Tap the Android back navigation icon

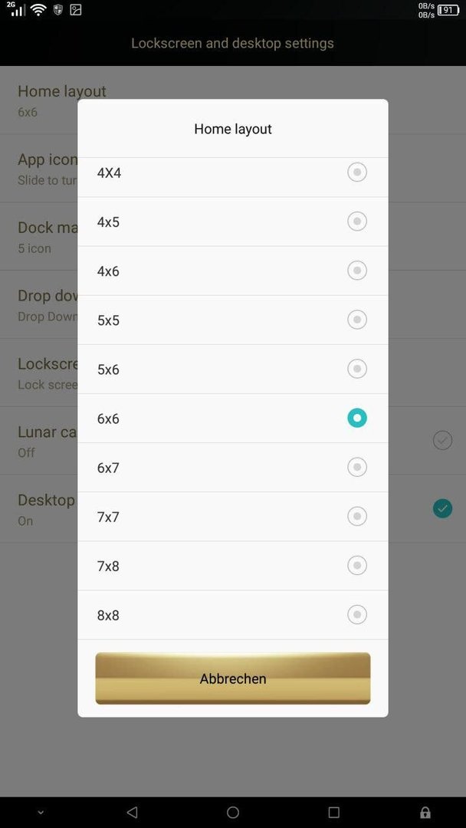pyautogui.click(x=132, y=812)
